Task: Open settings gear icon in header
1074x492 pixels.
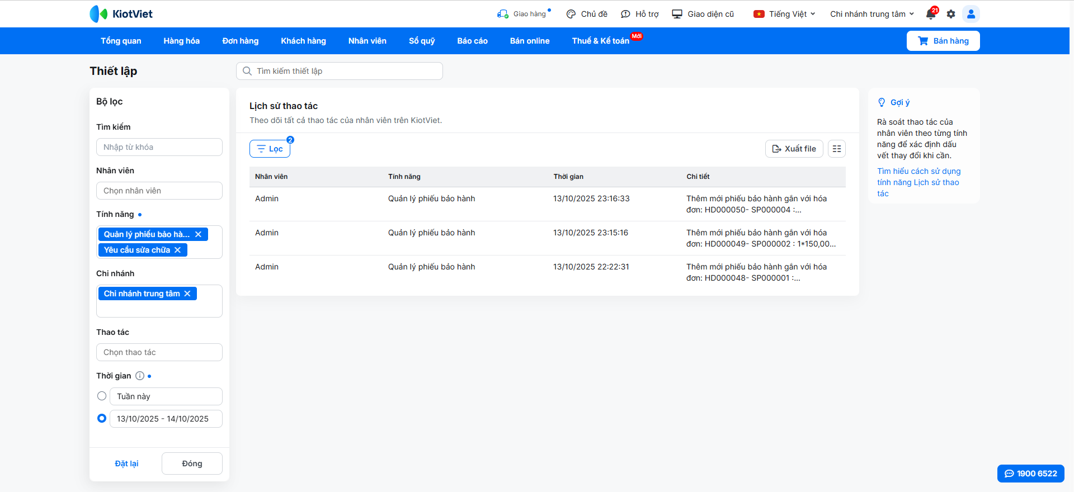Action: coord(951,14)
